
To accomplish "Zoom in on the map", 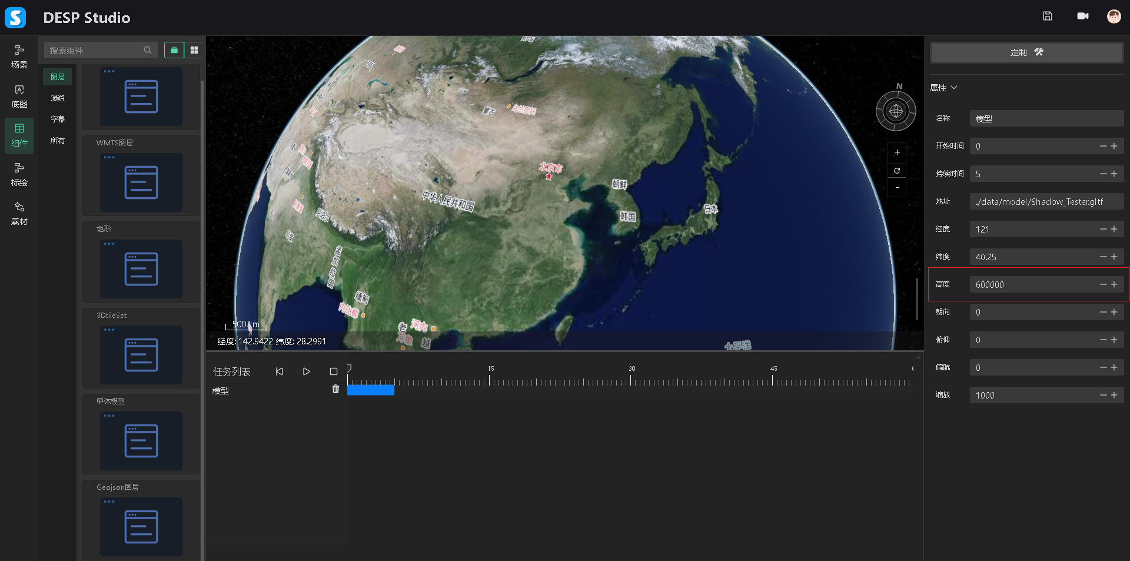I will point(896,152).
